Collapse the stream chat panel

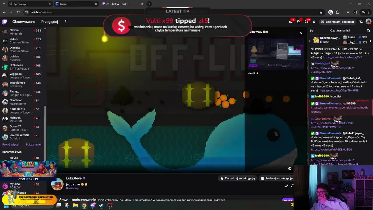coord(312,30)
